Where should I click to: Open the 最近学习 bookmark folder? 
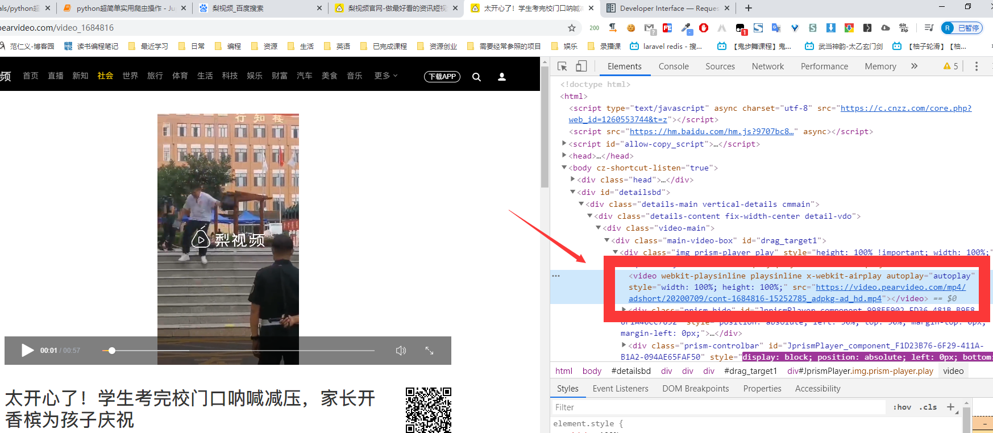(148, 46)
